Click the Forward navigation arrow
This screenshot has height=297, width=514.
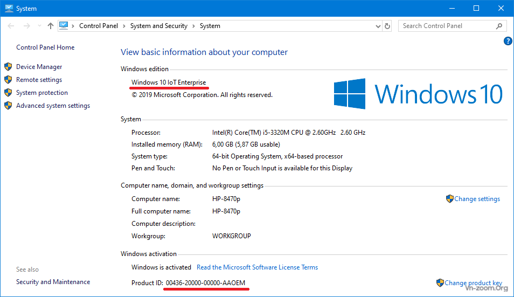click(27, 26)
